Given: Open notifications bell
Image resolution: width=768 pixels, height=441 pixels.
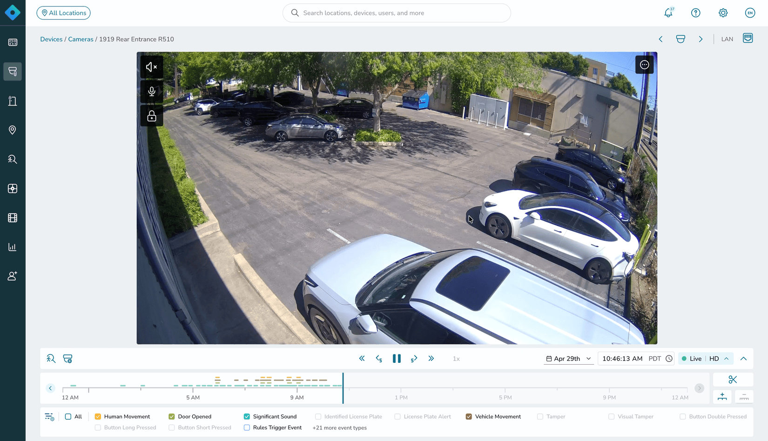Looking at the screenshot, I should (668, 13).
